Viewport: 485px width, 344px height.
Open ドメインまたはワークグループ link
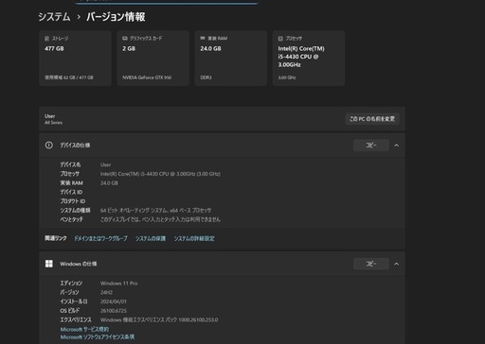100,238
